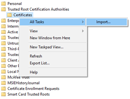130x99 pixels.
Task: Click the Certificate Enrollment Requests folder icon
Action: click(3, 88)
